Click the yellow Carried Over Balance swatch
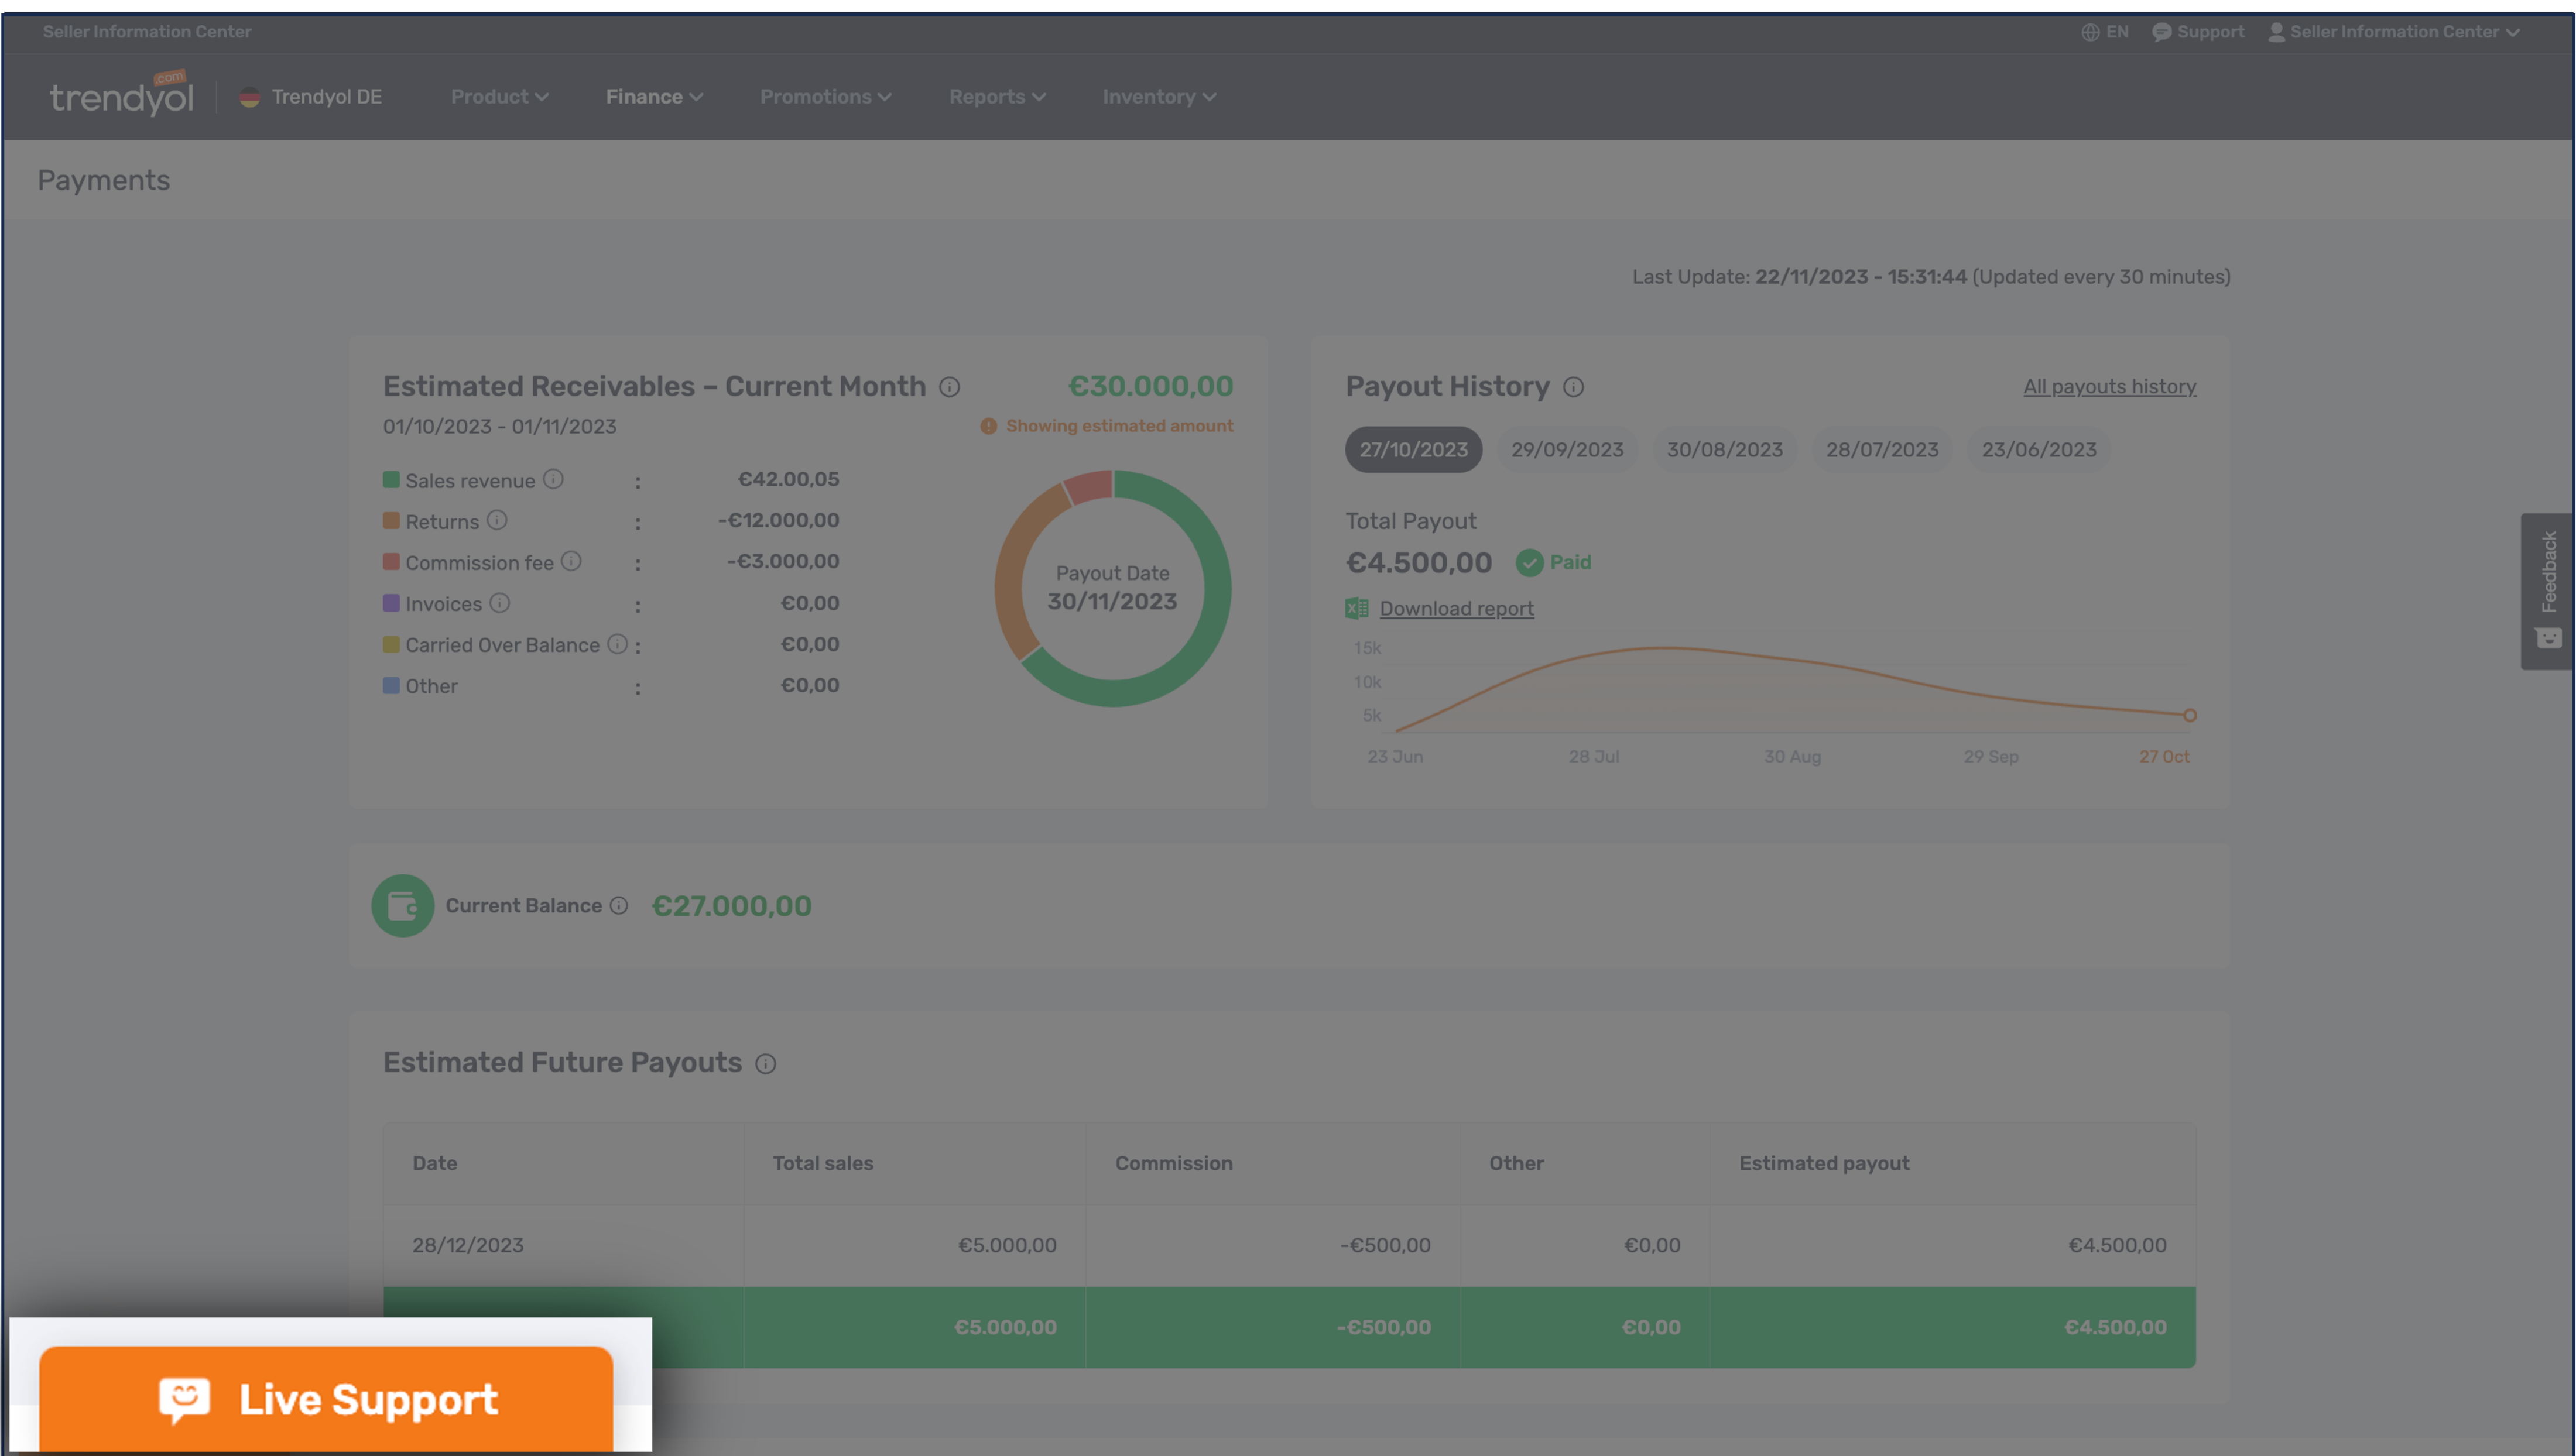The width and height of the screenshot is (2576, 1456). pyautogui.click(x=391, y=645)
